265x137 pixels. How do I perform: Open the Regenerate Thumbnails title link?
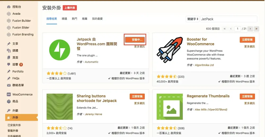coord(208,96)
